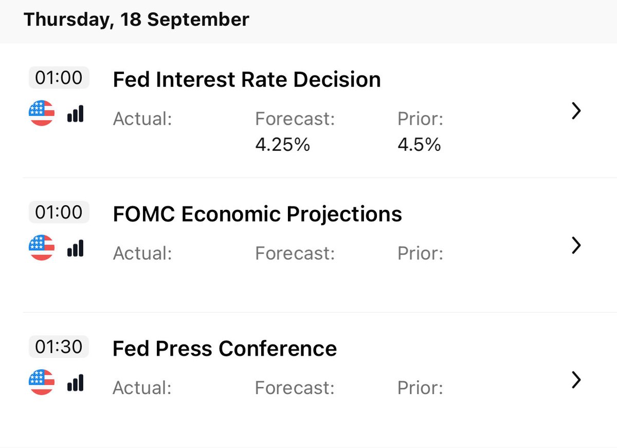
Task: Expand Fed Press Conference chevron
Action: (576, 380)
